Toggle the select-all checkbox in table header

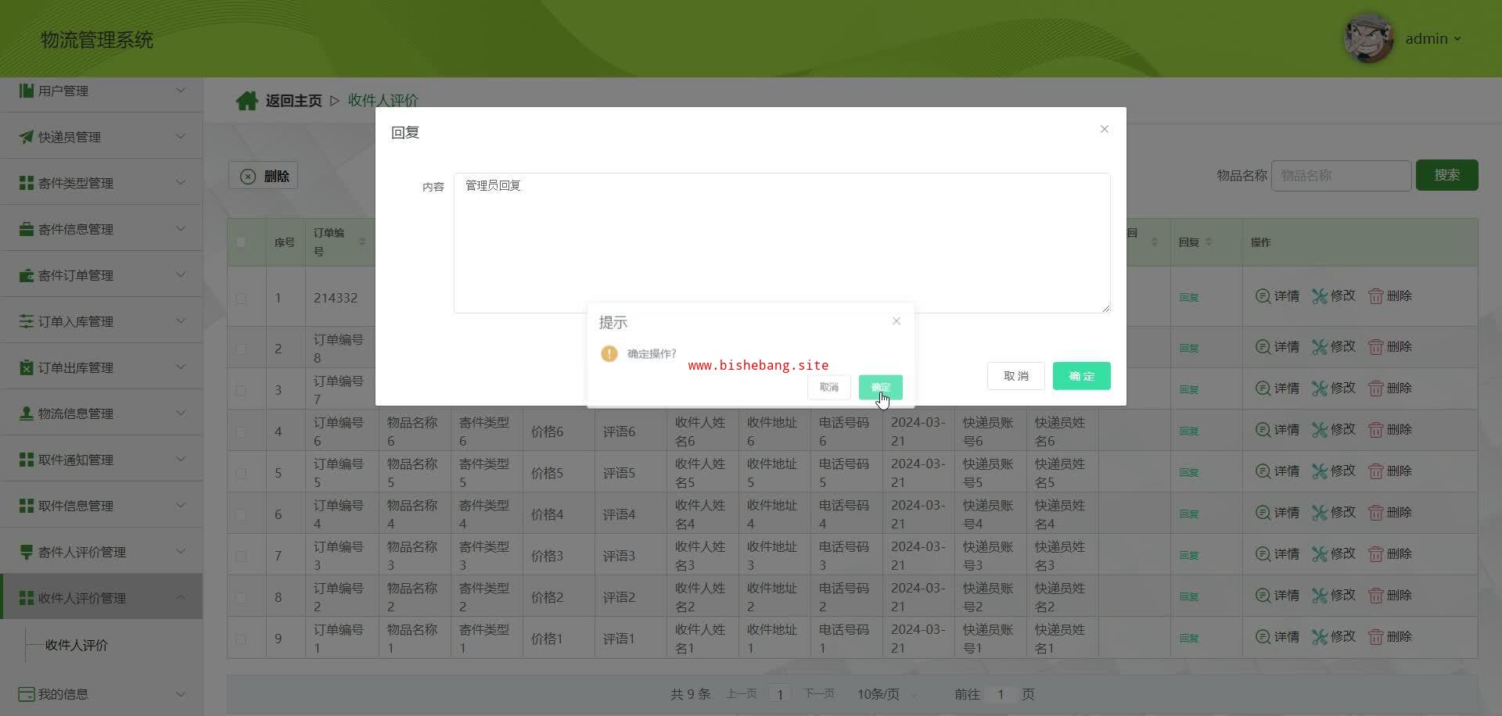point(241,242)
